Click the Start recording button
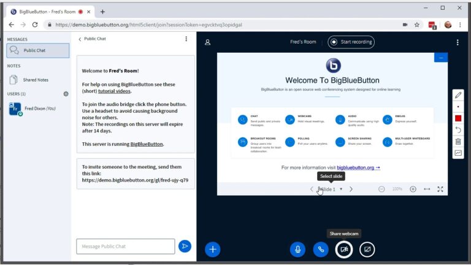Viewport: 471px width, 265px height. point(351,42)
